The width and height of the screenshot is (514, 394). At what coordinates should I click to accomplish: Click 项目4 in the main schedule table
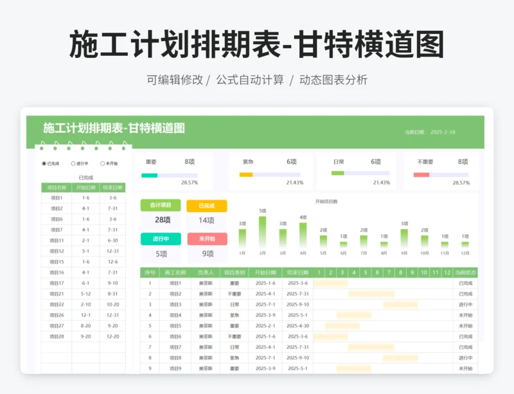[x=175, y=316]
